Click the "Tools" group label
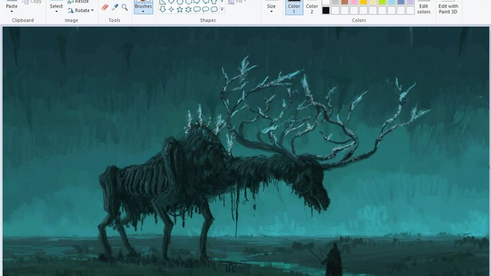 pos(115,20)
